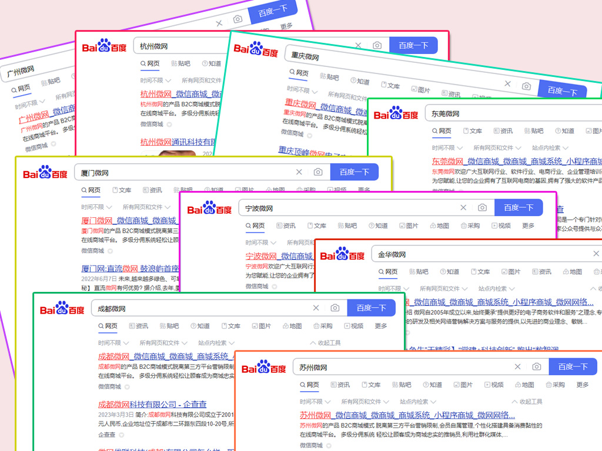Switch to 视频 tab in 苏州微网 window

494,385
